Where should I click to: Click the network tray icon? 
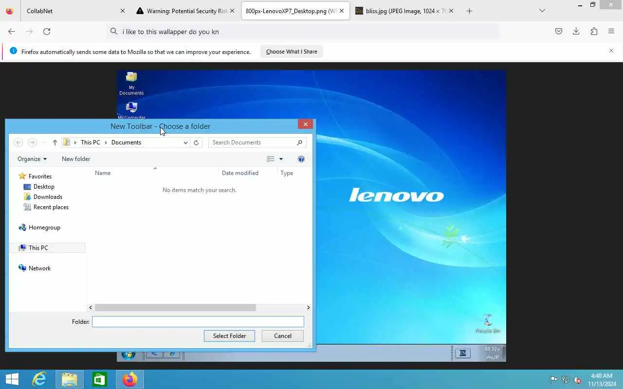tap(566, 380)
